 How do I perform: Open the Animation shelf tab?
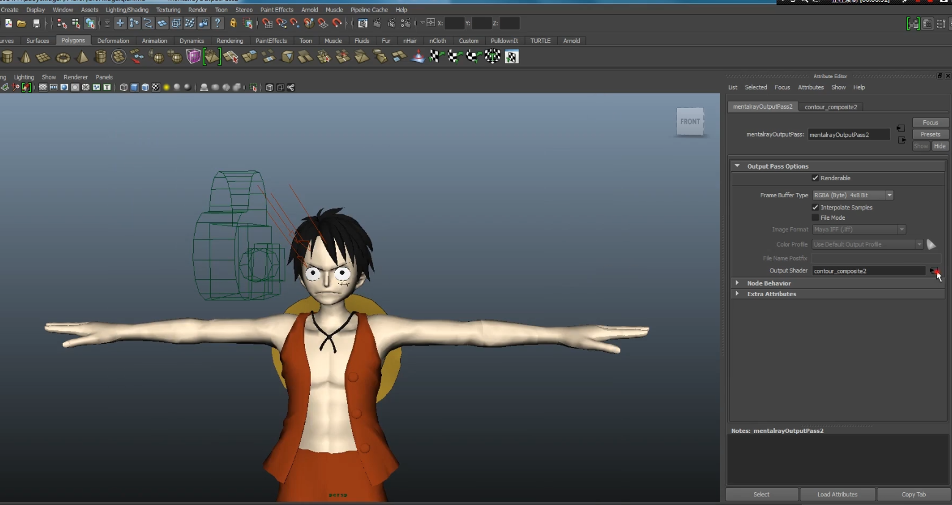click(x=155, y=41)
